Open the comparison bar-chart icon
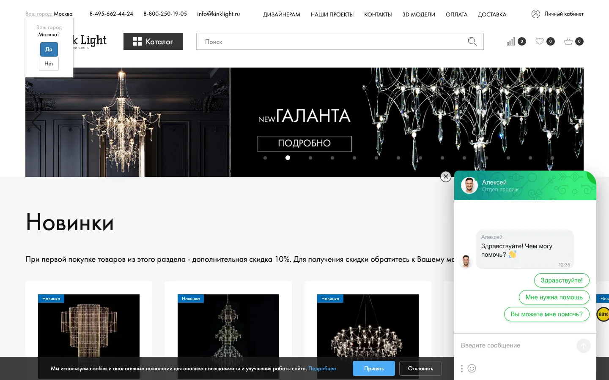 [x=511, y=41]
